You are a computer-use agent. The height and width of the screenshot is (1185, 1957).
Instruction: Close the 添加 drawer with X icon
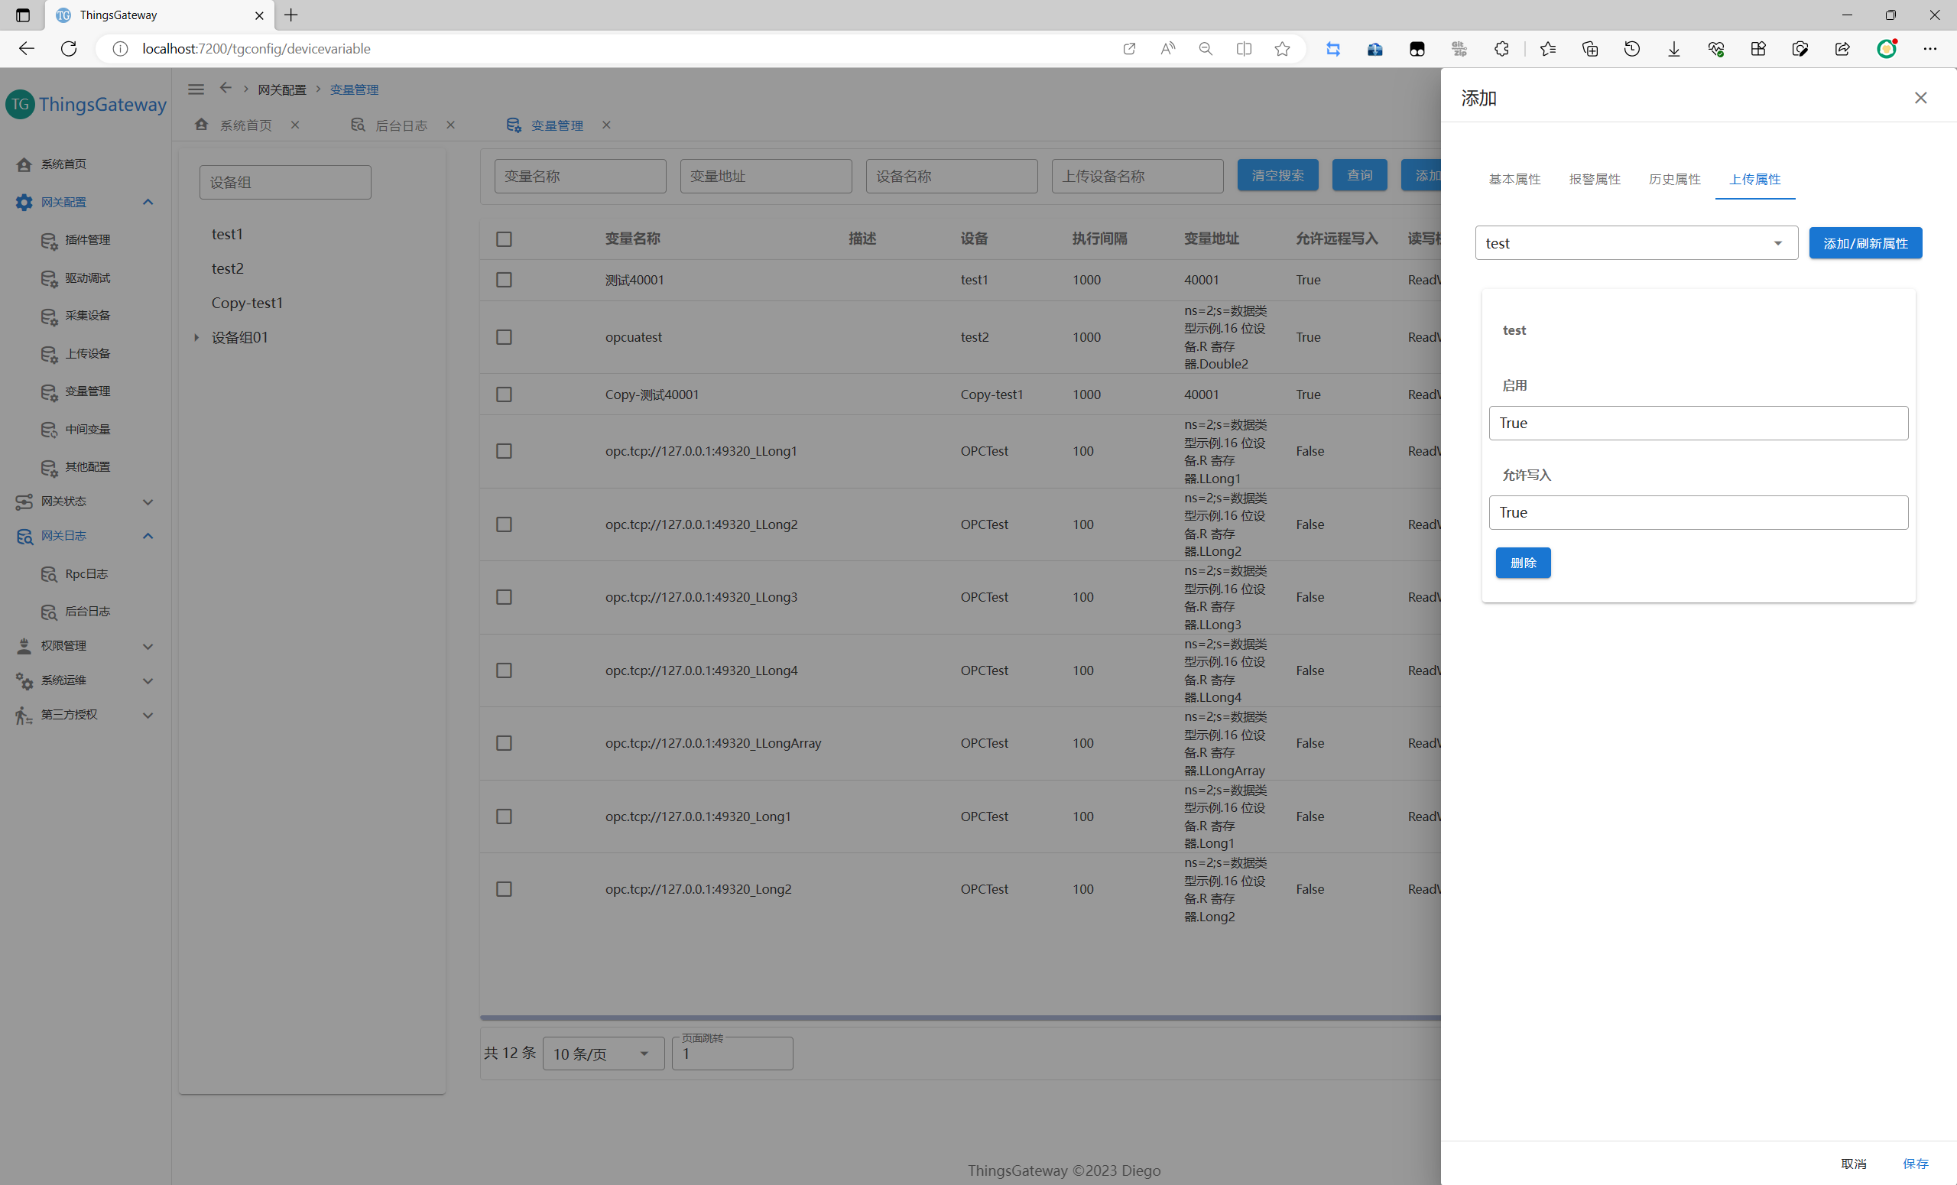click(1920, 98)
